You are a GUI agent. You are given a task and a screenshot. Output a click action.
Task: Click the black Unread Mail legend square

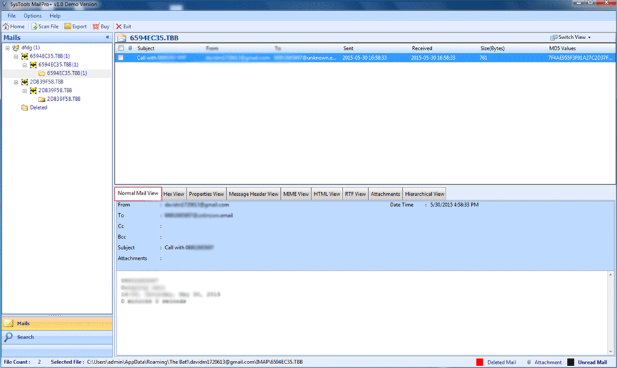tap(571, 362)
